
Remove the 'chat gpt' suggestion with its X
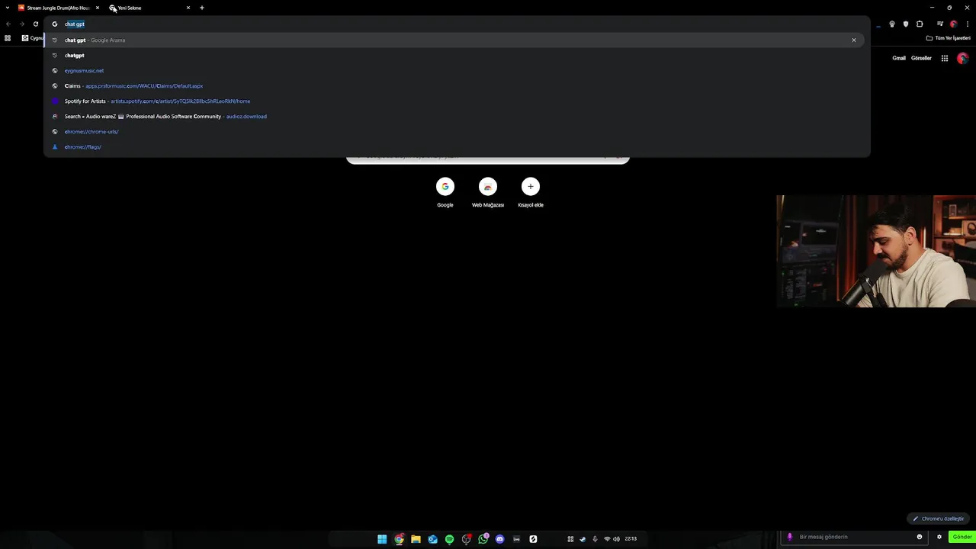click(854, 40)
